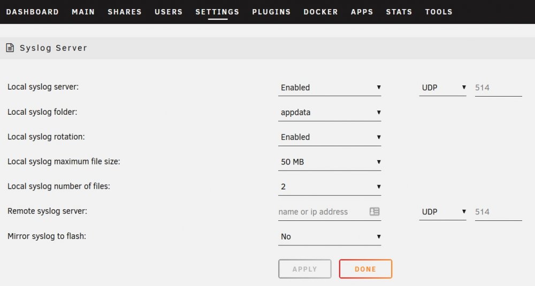Click the address book icon in Remote syslog server field
The width and height of the screenshot is (535, 286).
point(374,211)
